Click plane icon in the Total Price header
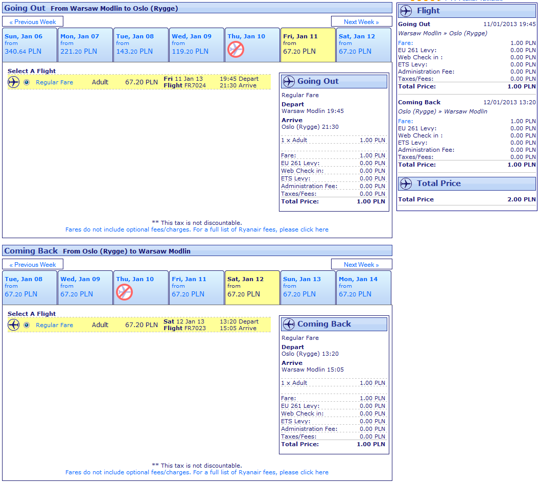The height and width of the screenshot is (484, 539). click(406, 183)
